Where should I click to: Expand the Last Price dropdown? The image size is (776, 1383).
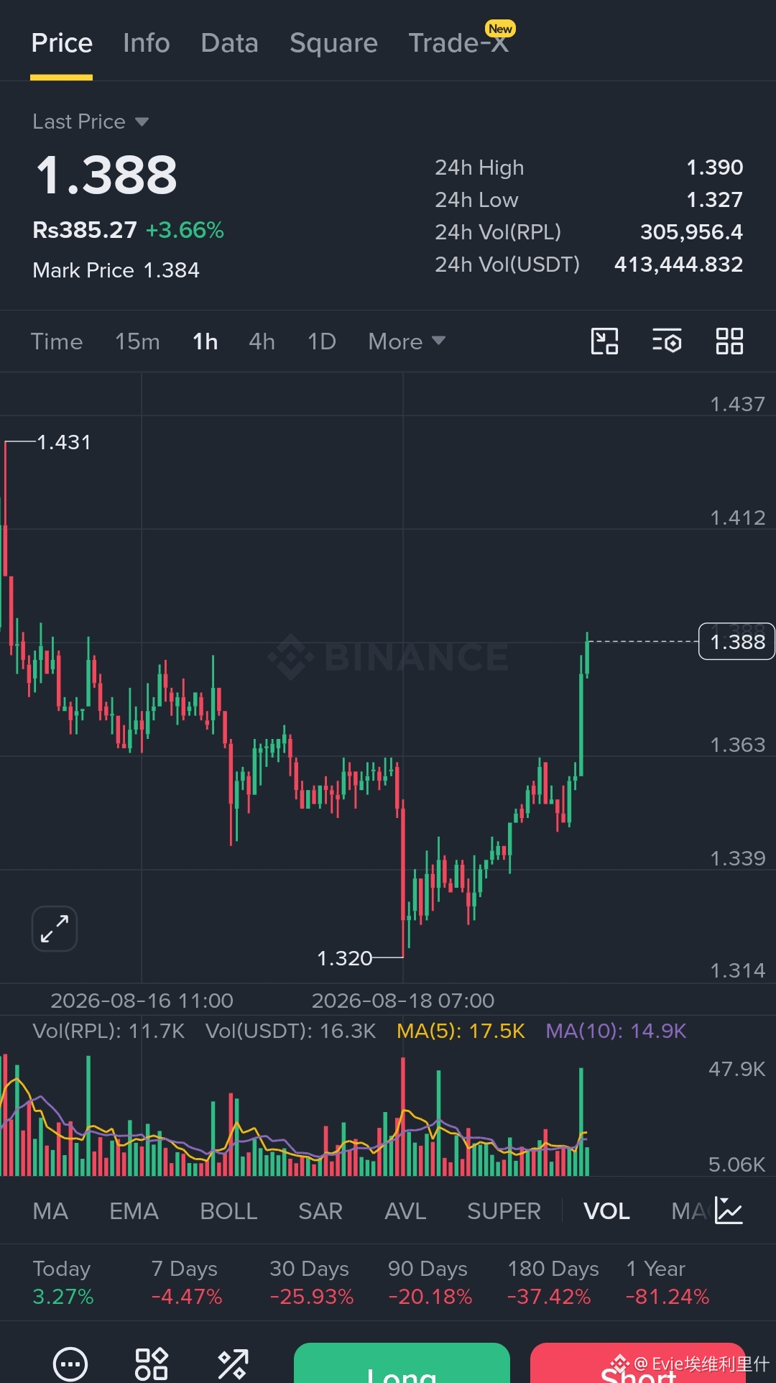pos(91,121)
